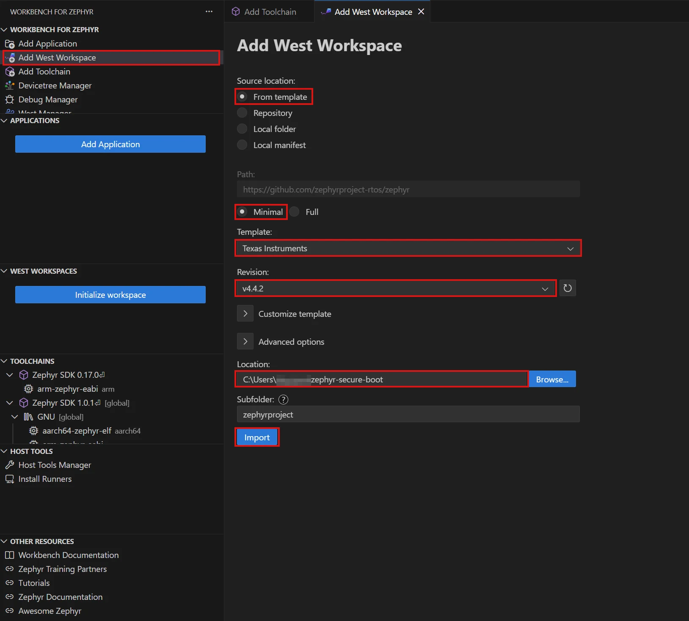Click the GNU library icon

tap(29, 417)
